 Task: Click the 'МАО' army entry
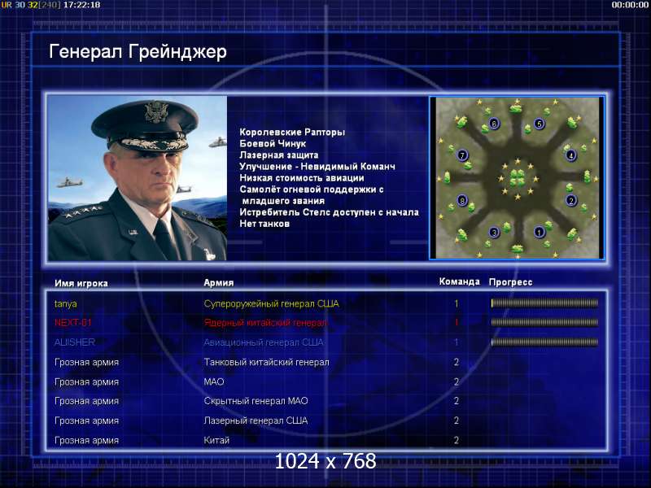click(x=214, y=381)
